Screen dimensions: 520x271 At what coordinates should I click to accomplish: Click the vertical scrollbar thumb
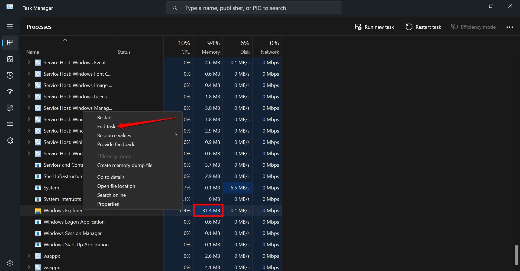tap(517, 255)
